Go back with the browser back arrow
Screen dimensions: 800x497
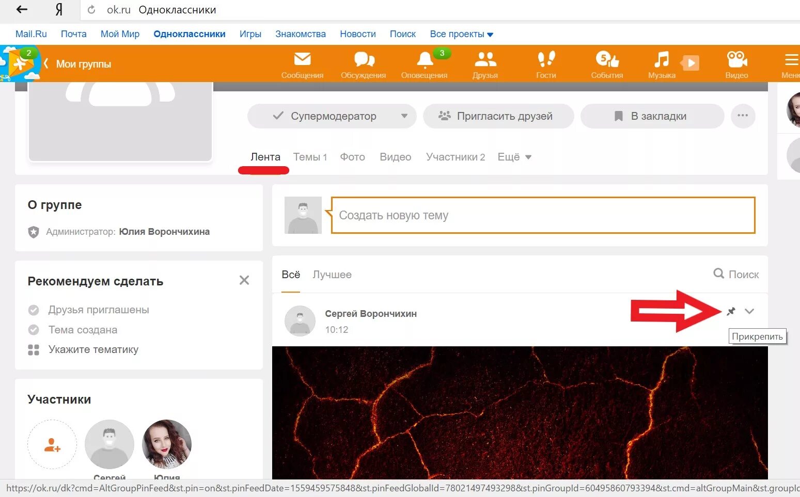22,9
